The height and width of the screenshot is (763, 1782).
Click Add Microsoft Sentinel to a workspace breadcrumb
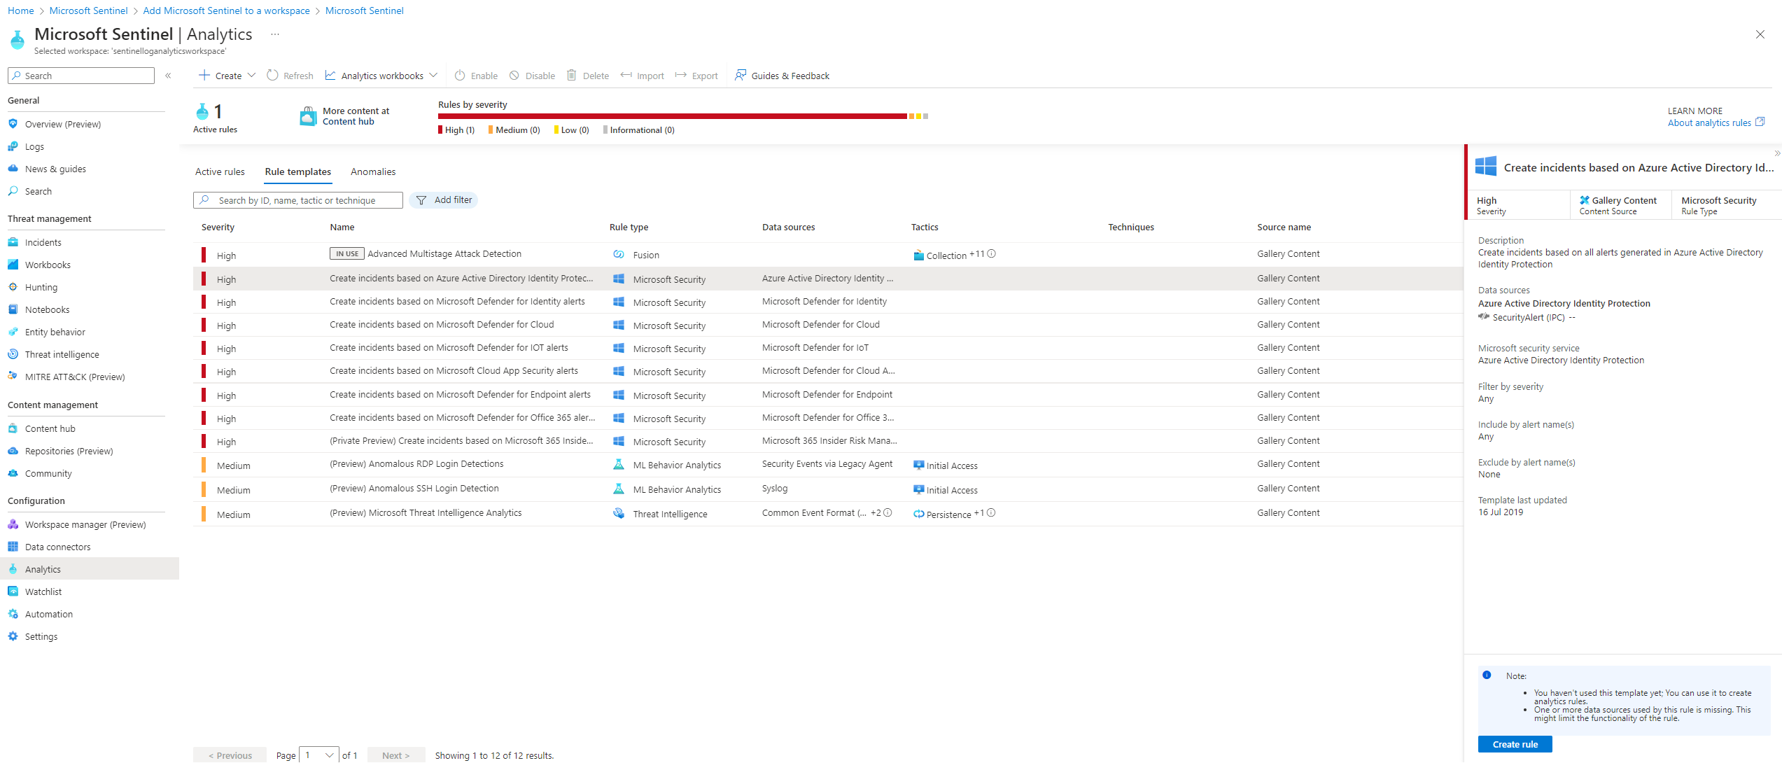226,10
